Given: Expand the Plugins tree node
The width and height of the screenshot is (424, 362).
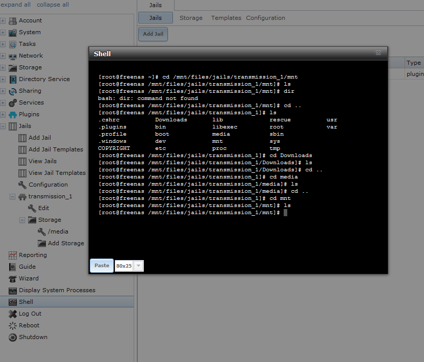Looking at the screenshot, I should (3, 115).
